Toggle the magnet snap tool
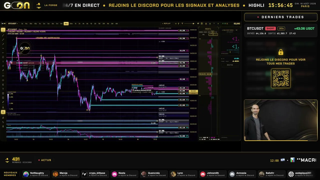The height and width of the screenshot is (180, 320). click(x=3, y=107)
